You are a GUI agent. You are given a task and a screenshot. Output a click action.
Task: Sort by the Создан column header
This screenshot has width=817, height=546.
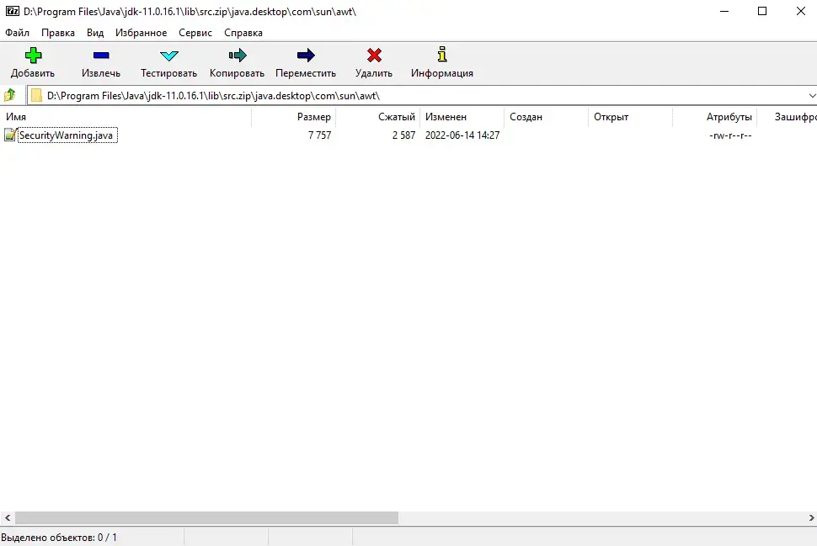pos(546,117)
